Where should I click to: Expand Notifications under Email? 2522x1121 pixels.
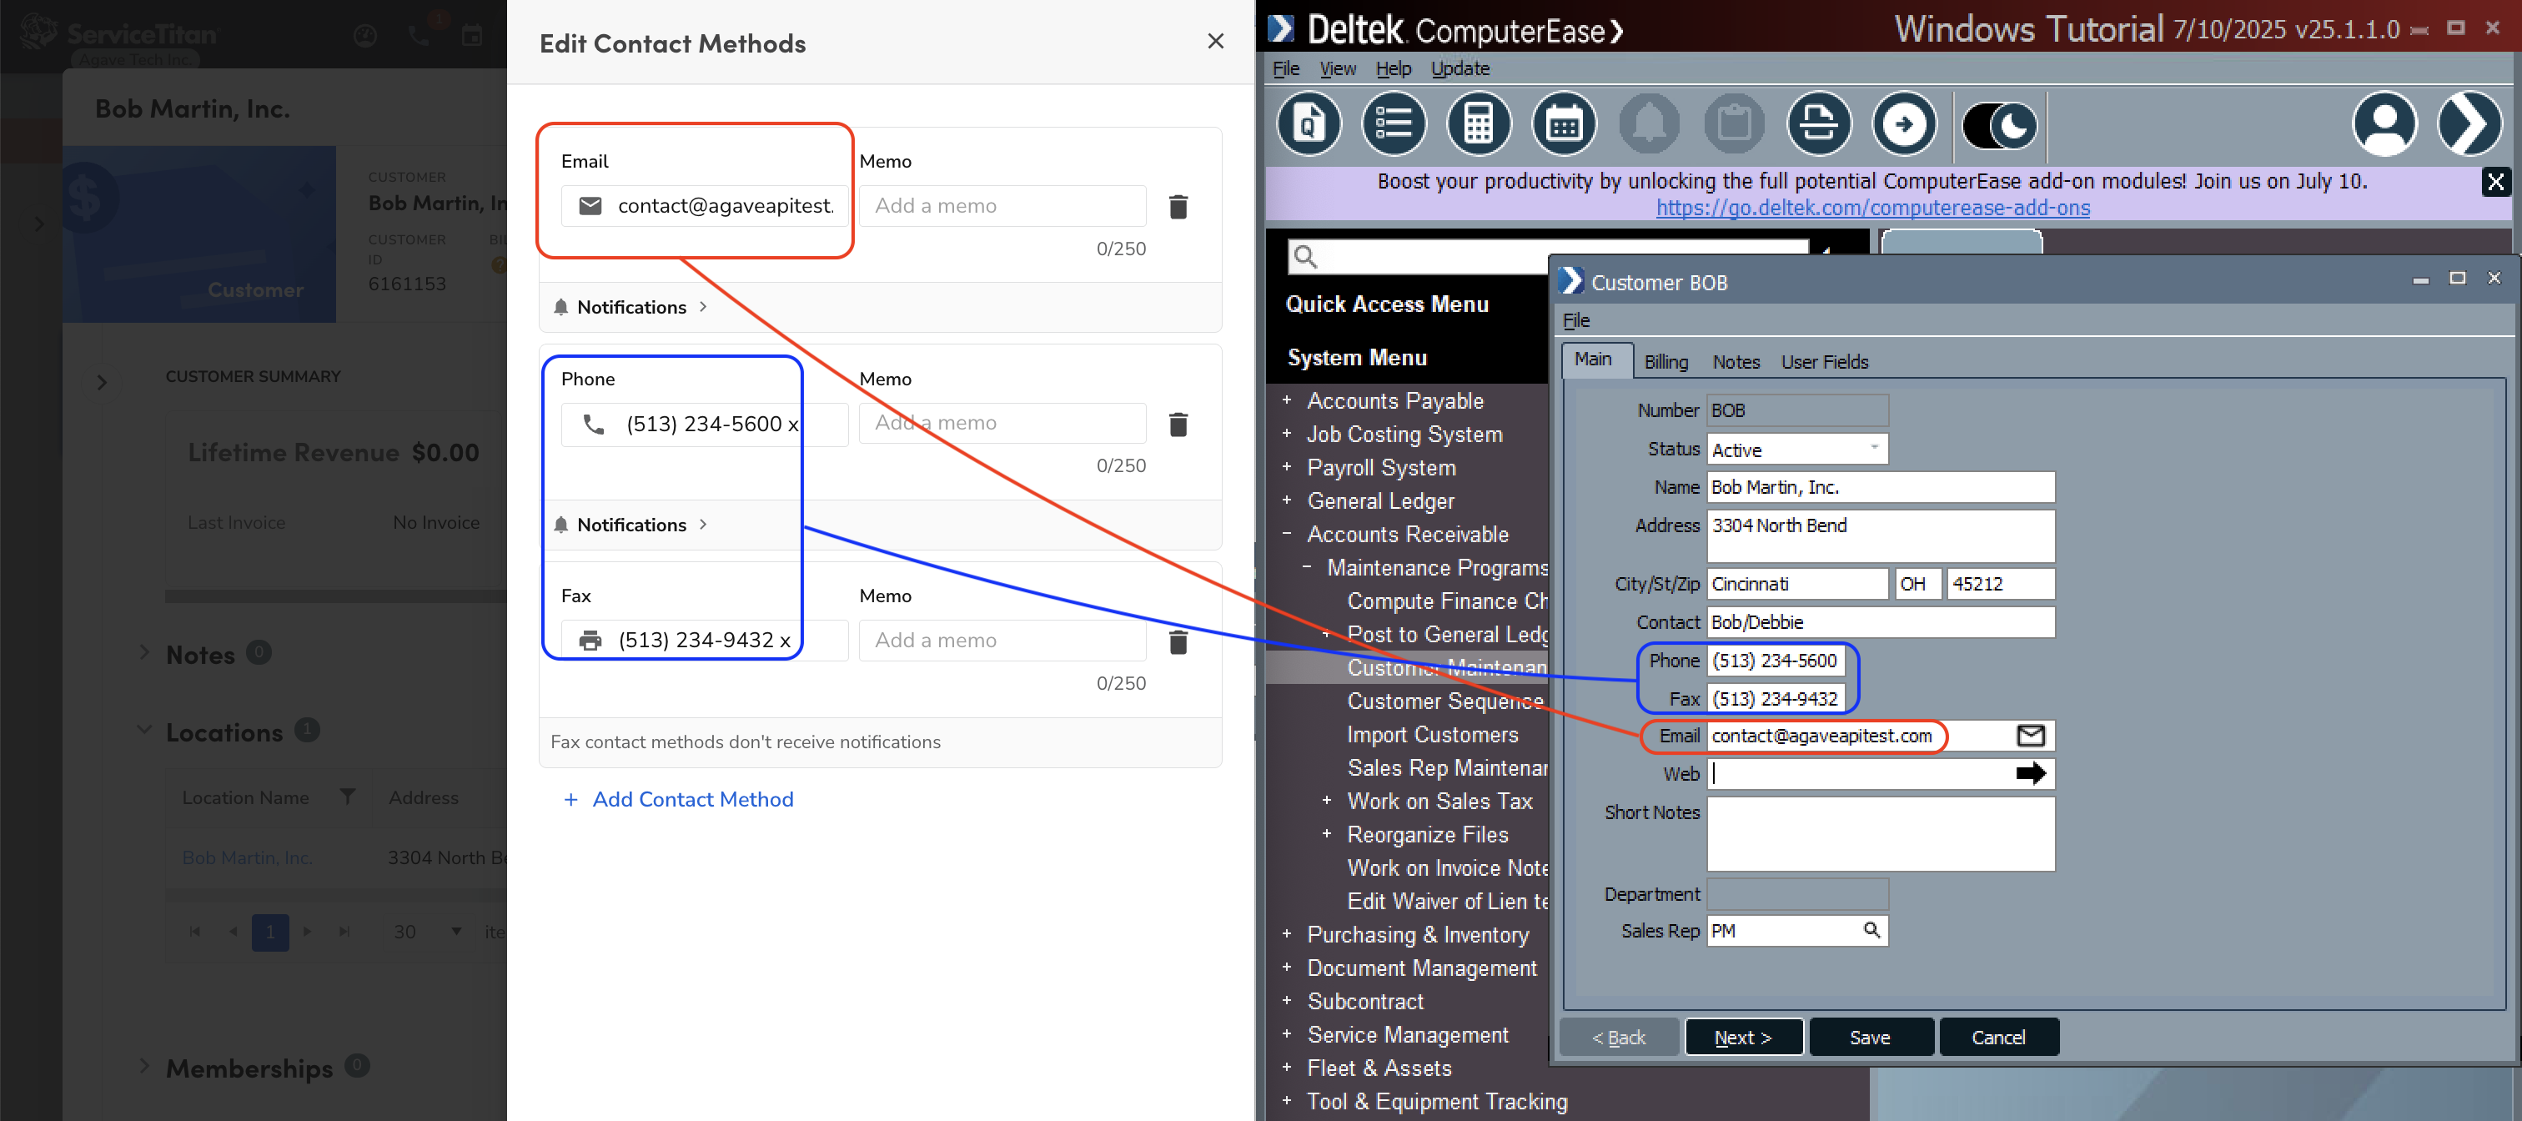[x=631, y=308]
